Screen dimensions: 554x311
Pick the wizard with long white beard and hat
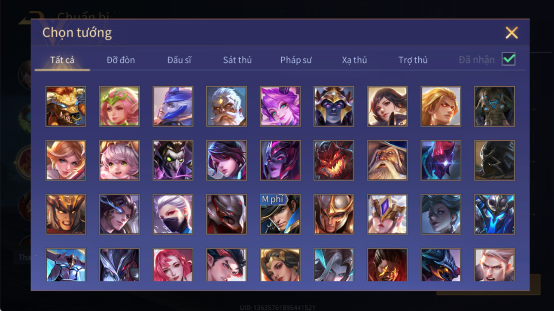(387, 160)
